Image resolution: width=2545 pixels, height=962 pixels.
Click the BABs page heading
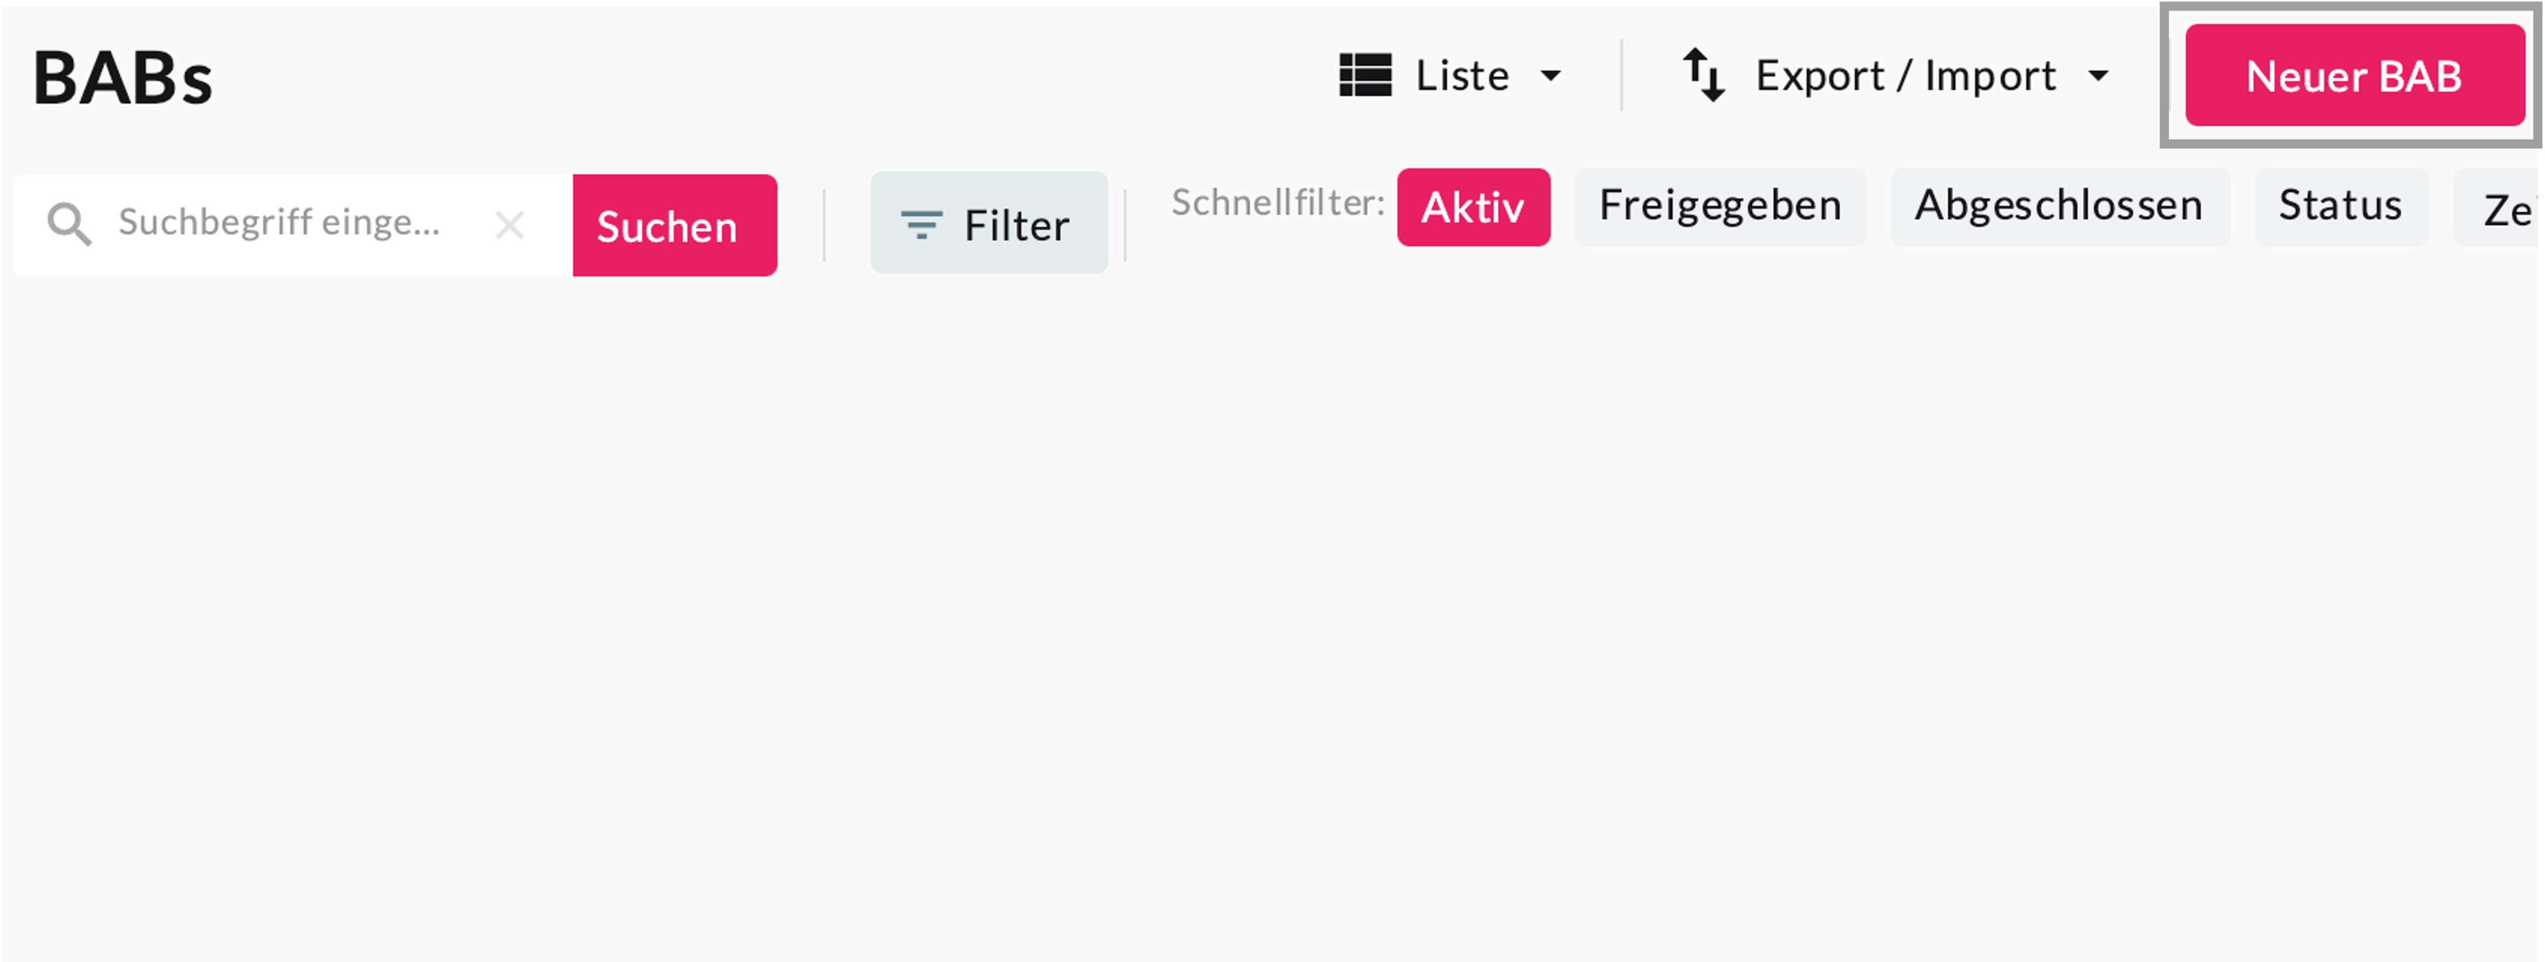click(123, 78)
